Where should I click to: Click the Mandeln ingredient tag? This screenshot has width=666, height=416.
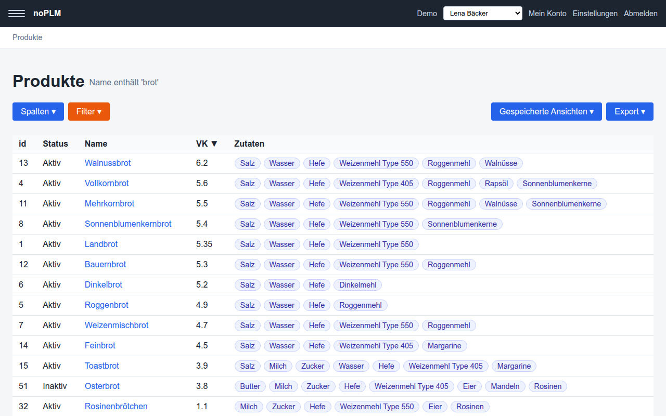tap(505, 386)
